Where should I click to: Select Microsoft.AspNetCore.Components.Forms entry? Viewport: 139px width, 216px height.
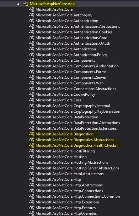[x=71, y=72]
